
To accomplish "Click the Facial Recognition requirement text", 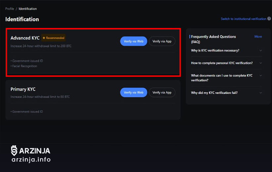I will pyautogui.click(x=24, y=66).
